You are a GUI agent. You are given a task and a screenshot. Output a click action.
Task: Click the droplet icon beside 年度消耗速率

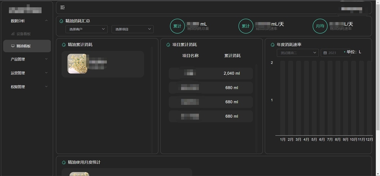point(273,44)
